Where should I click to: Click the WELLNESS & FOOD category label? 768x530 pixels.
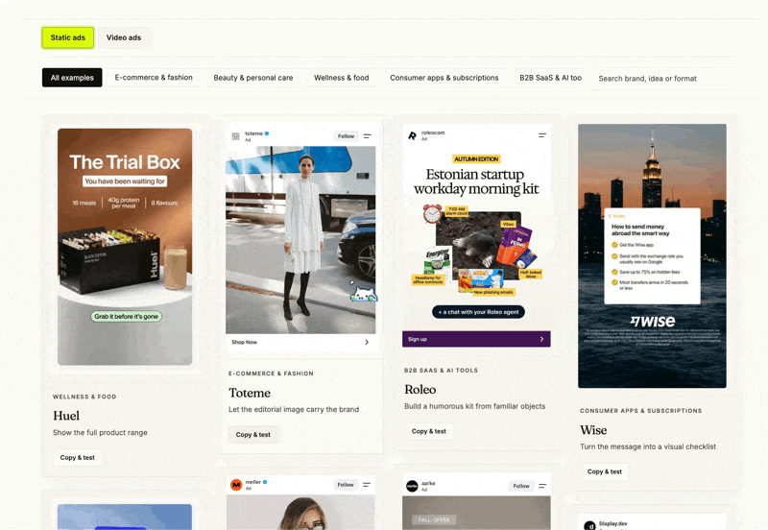click(84, 397)
